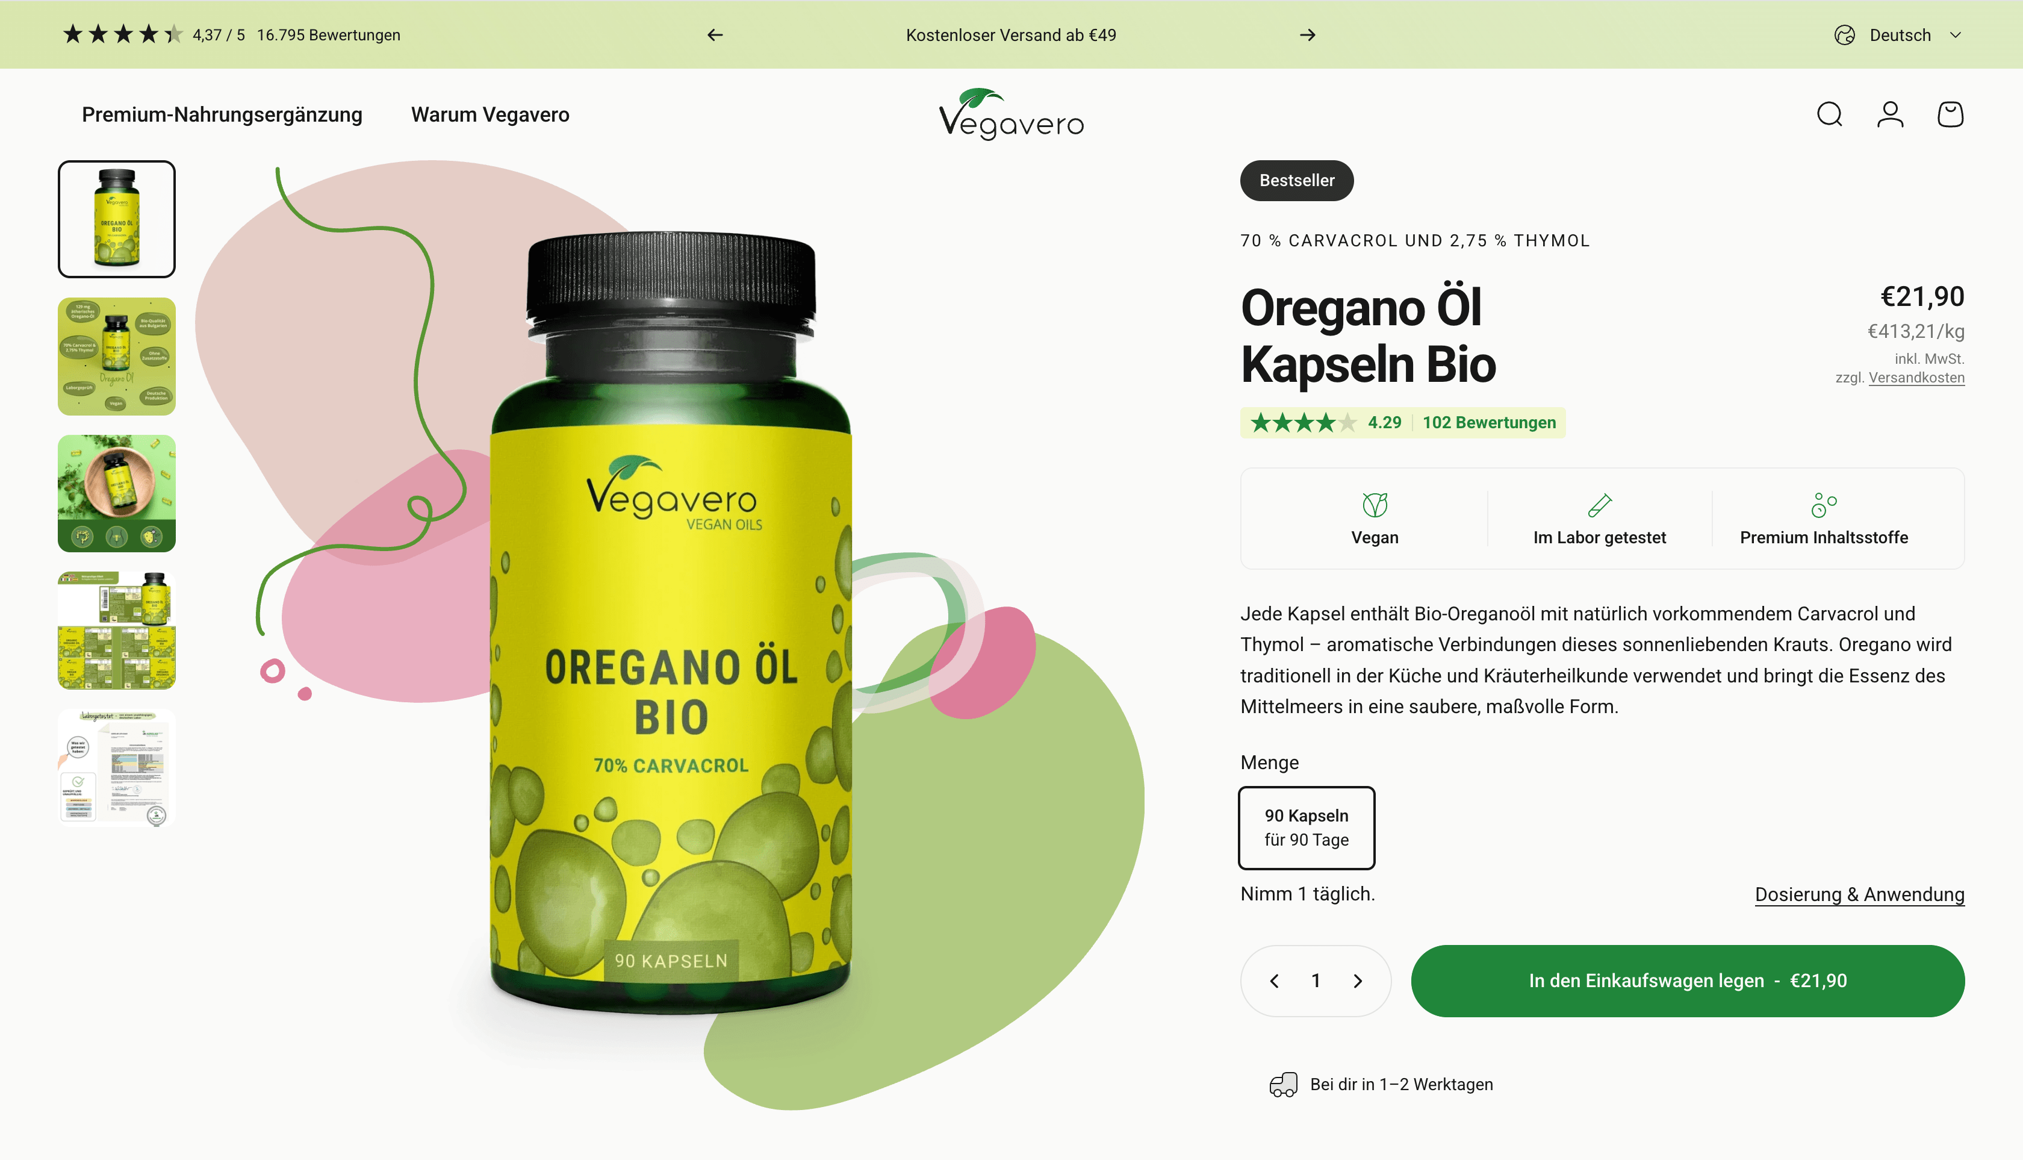Increase quantity with right chevron
The image size is (2023, 1160).
1358,981
